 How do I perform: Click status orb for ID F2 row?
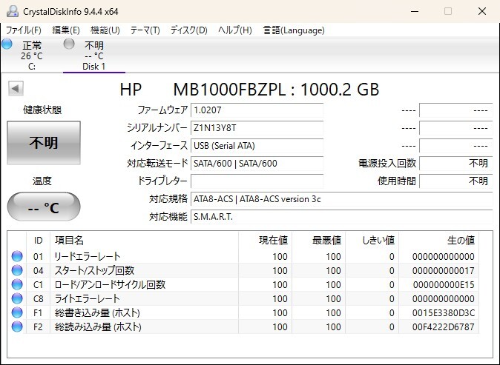click(17, 327)
